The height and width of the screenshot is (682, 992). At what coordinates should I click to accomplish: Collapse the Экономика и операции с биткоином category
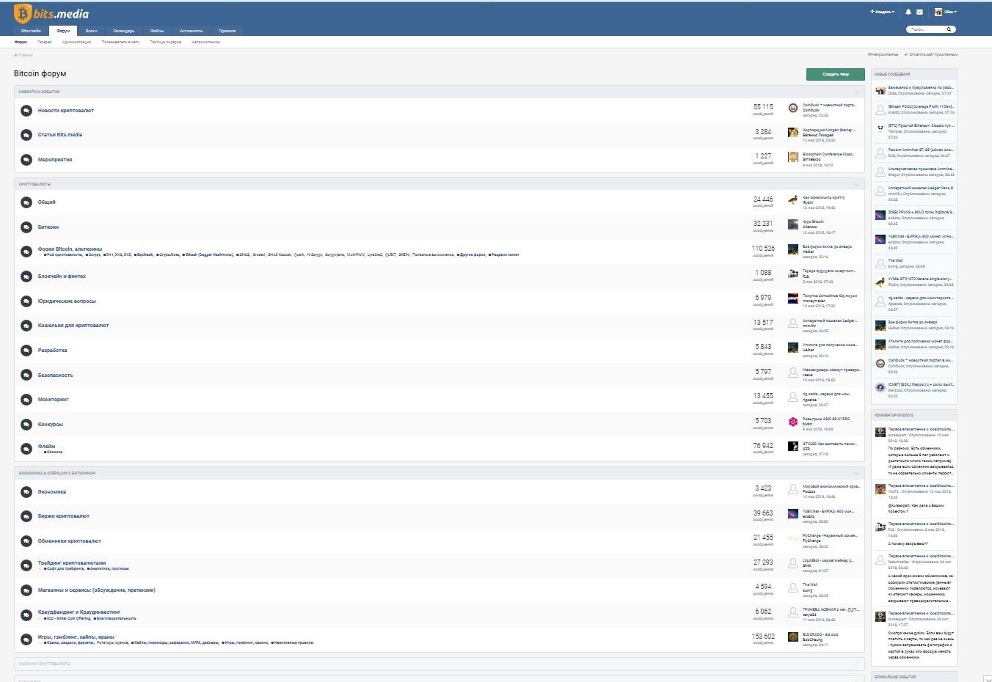coord(856,473)
